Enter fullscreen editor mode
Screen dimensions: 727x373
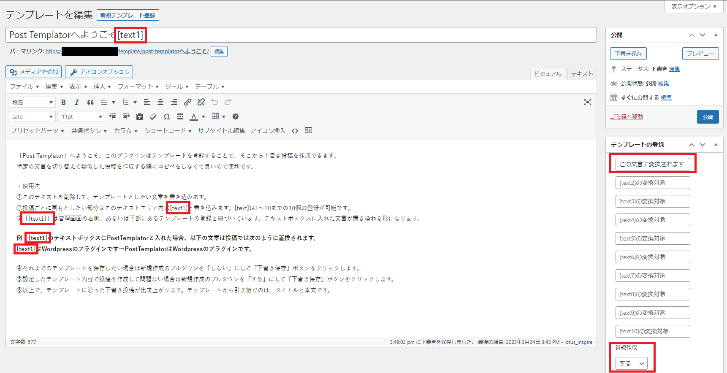point(588,102)
